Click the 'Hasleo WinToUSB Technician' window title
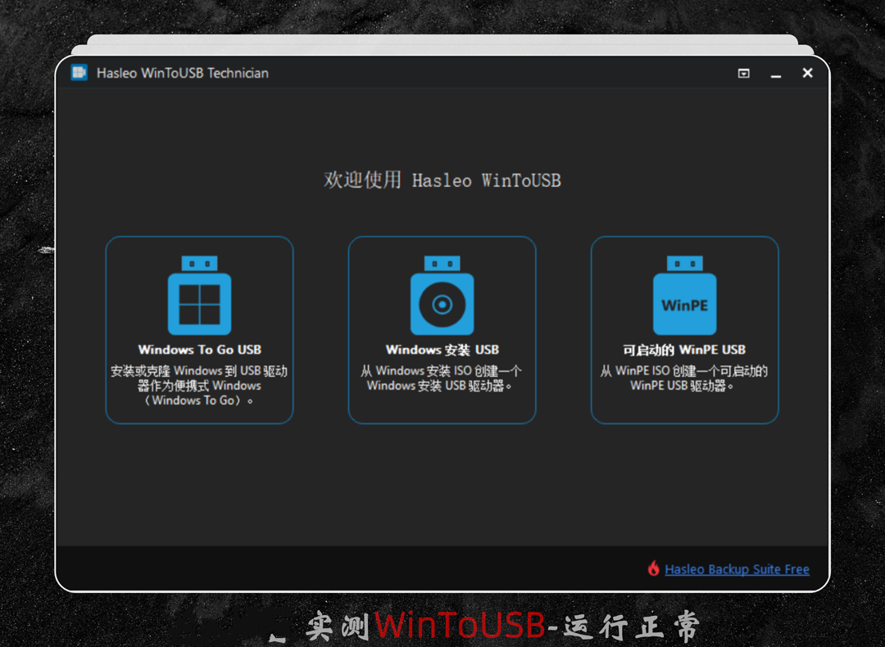Viewport: 885px width, 647px height. [x=182, y=74]
